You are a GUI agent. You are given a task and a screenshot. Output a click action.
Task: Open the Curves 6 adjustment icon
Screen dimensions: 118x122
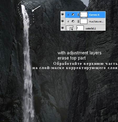click(73, 15)
